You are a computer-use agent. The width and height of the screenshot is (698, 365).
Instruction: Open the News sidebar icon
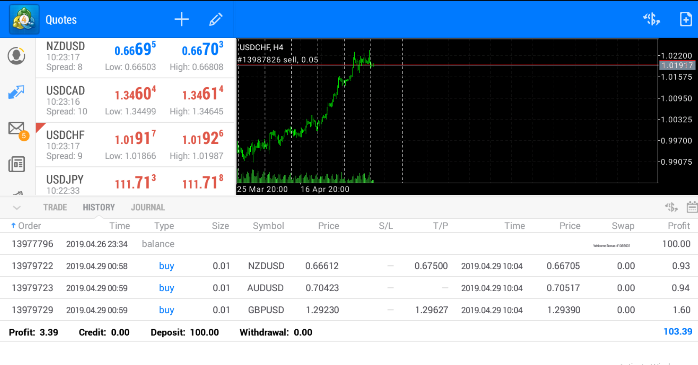(16, 164)
